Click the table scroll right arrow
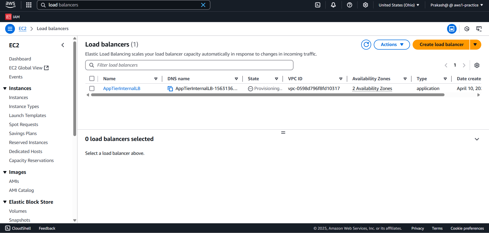 coord(478,95)
